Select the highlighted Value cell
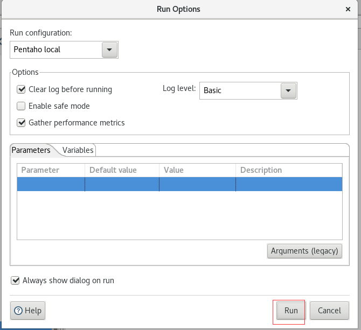The height and width of the screenshot is (330, 361). point(197,184)
